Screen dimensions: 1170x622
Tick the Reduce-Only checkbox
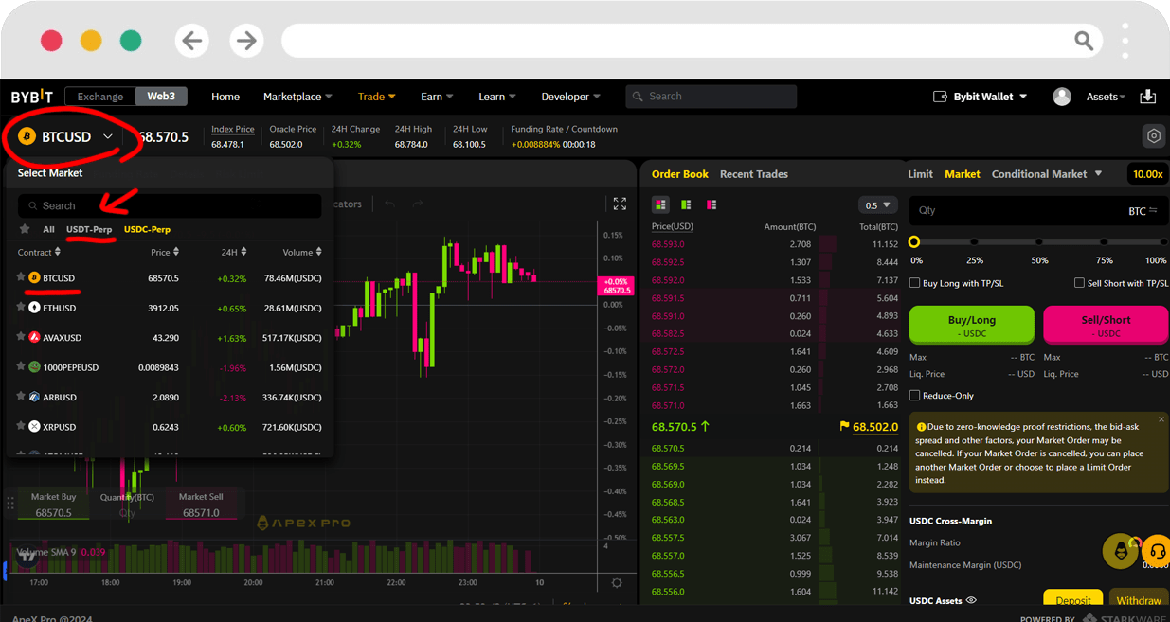[x=915, y=396]
